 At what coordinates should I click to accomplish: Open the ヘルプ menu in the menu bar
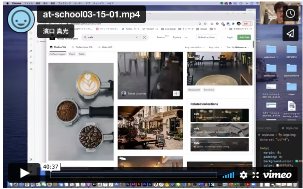pos(110,3)
